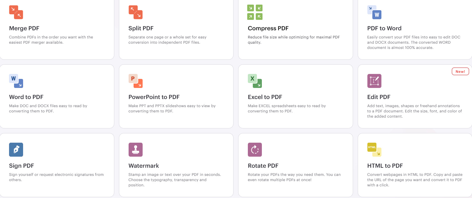Click the Rotate PDF description text
Viewport: 472px width, 198px height.
294,177
